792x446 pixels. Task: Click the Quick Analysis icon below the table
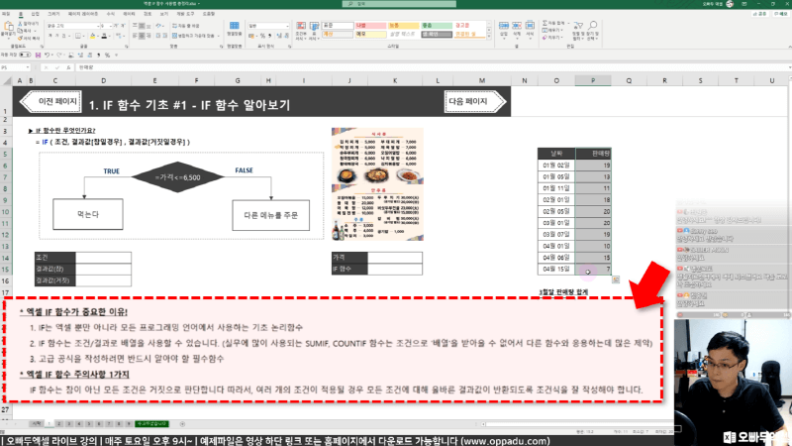point(616,279)
